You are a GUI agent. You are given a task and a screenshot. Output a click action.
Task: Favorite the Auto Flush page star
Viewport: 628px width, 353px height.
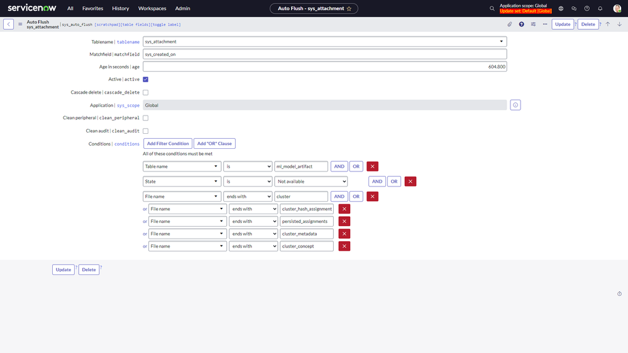point(349,8)
